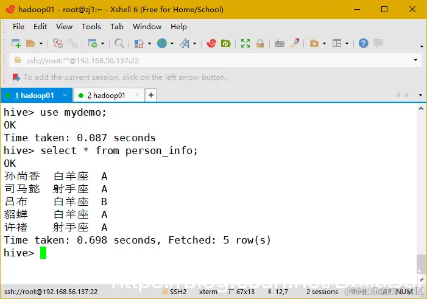Screen dimensions: 427x299
Task: Open toolbar overflow options arrow
Action: tap(422, 46)
